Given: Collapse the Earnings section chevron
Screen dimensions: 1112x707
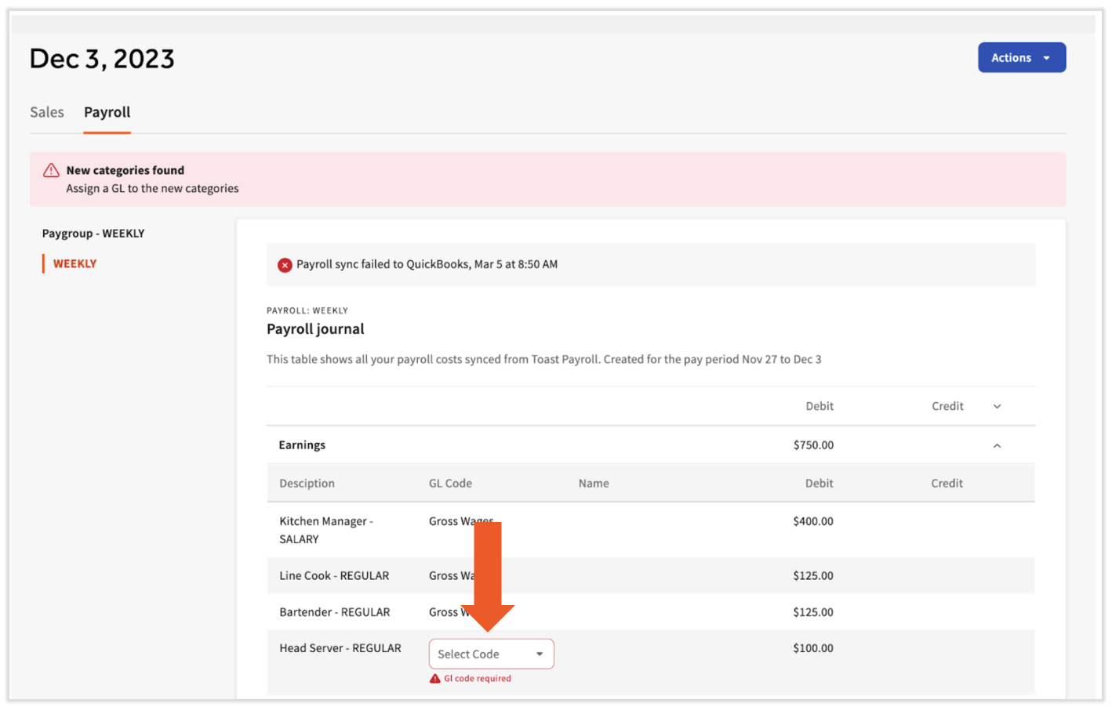Looking at the screenshot, I should pyautogui.click(x=997, y=446).
